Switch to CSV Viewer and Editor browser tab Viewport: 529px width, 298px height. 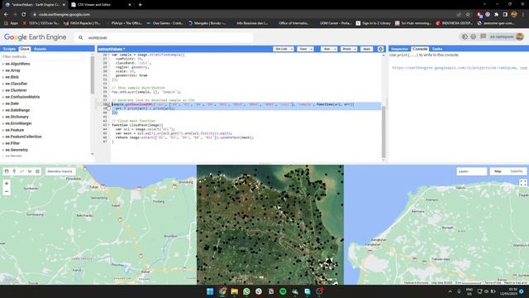(100, 5)
